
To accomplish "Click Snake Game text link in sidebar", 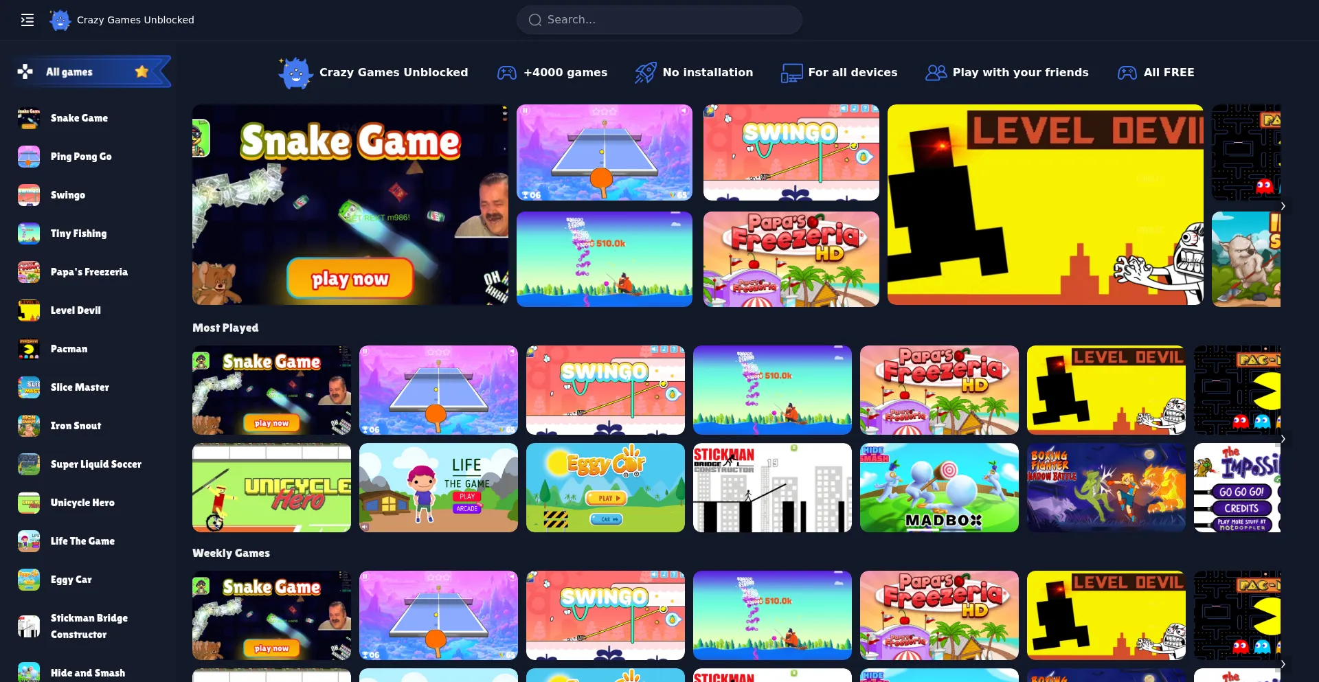I will (x=79, y=118).
